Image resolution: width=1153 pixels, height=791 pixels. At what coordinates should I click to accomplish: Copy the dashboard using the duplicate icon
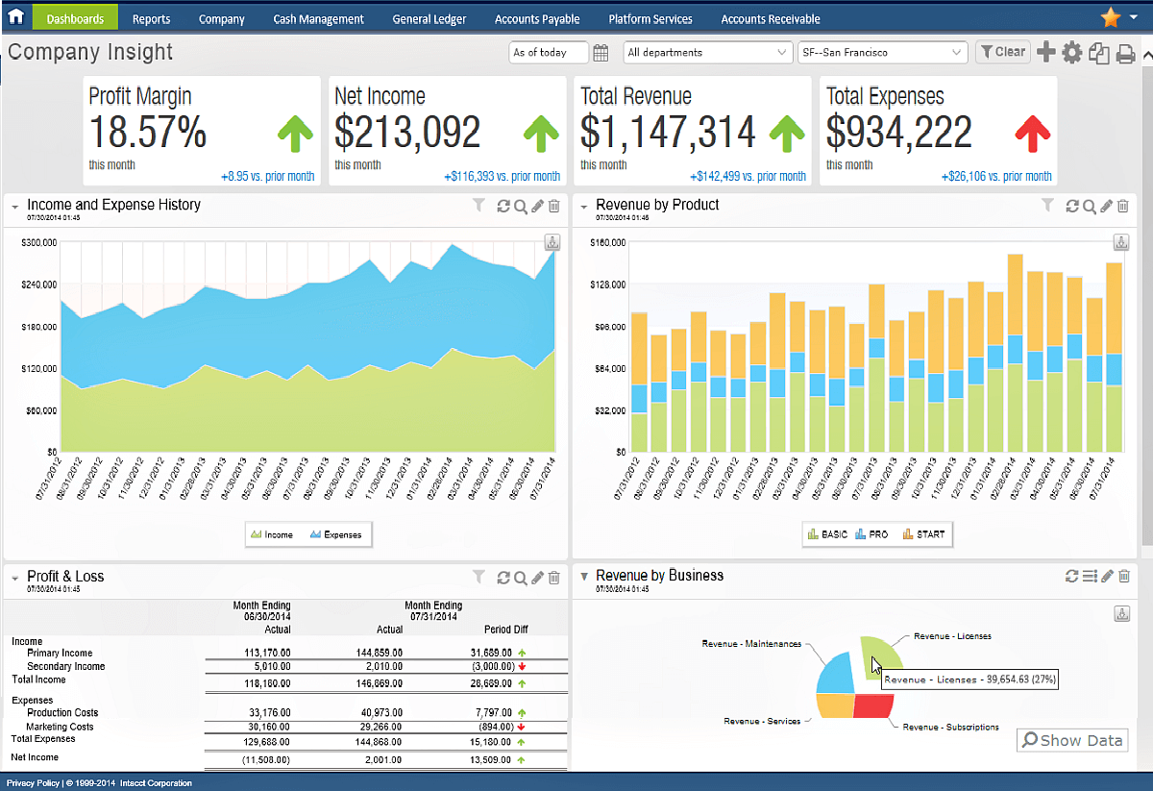1097,52
